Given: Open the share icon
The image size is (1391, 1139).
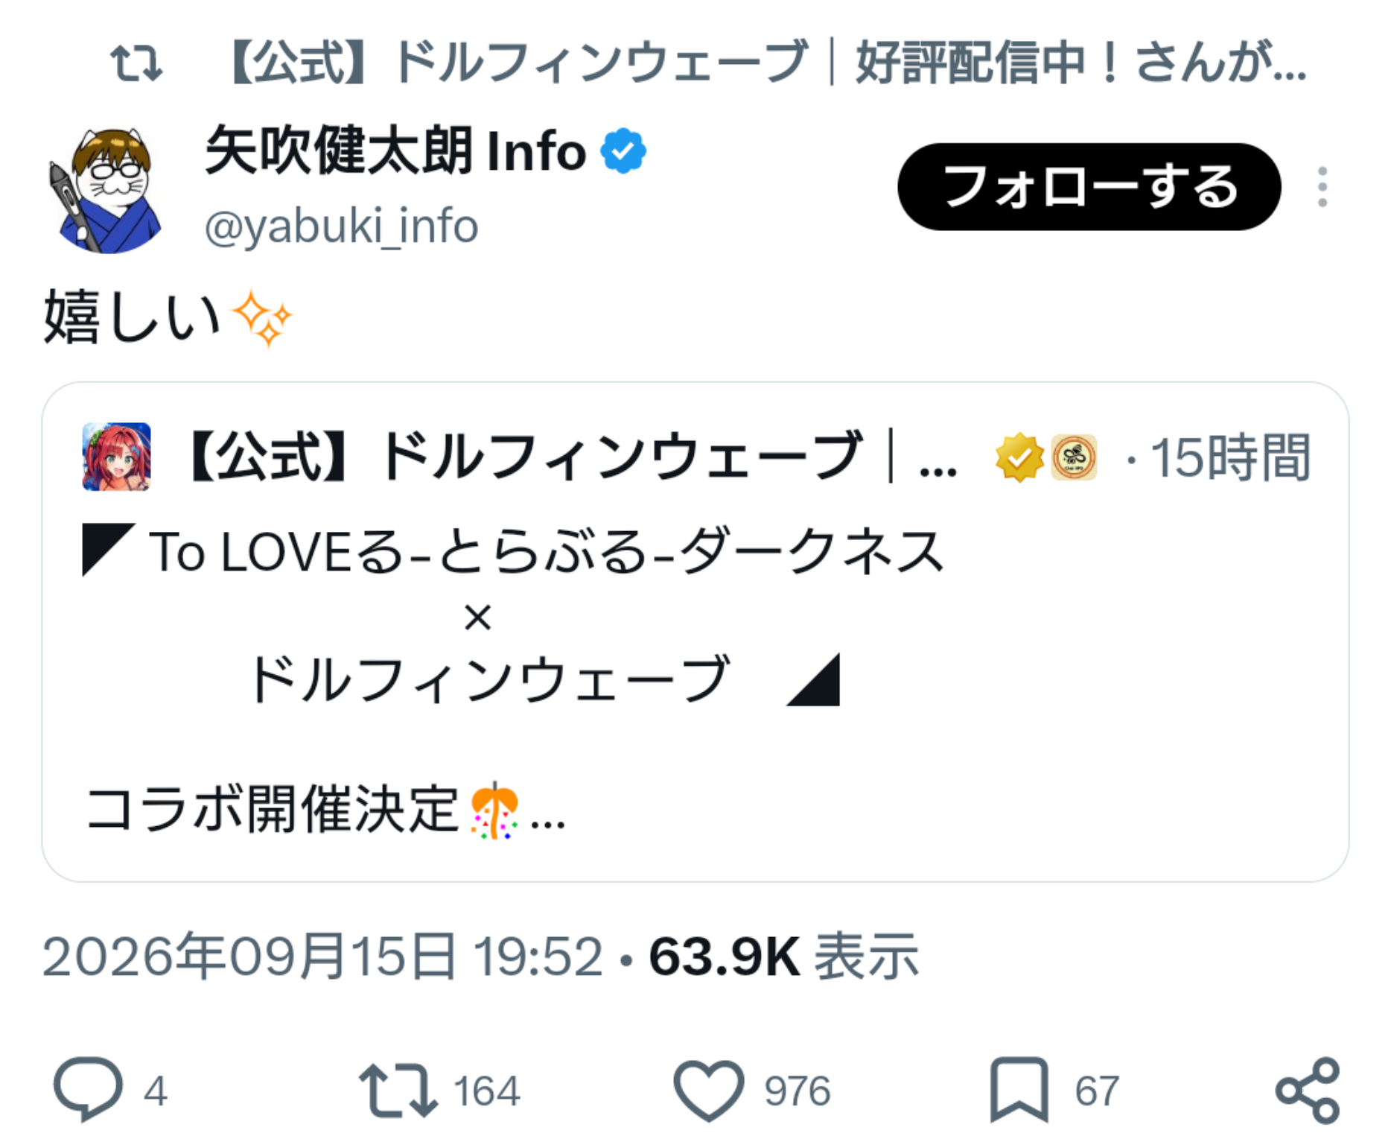Looking at the screenshot, I should point(1308,1090).
